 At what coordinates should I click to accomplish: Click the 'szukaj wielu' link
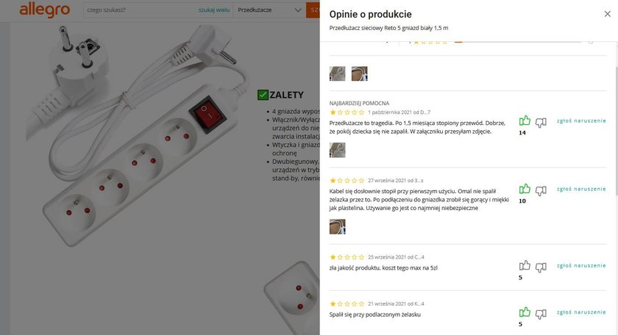pos(214,10)
